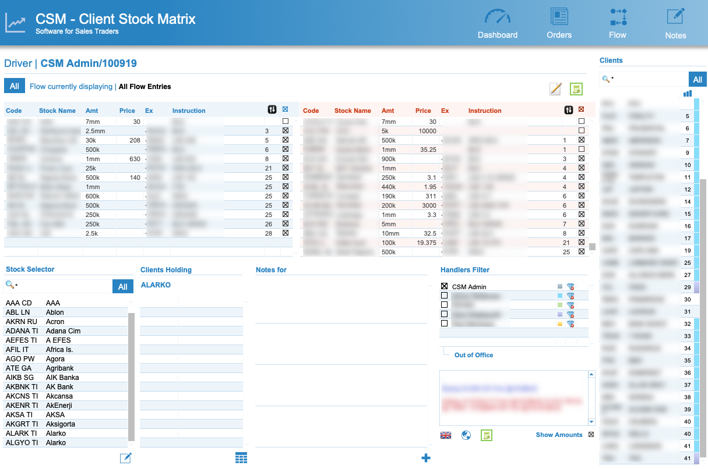708x469 pixels.
Task: Click the All button in Clients search
Action: (696, 79)
